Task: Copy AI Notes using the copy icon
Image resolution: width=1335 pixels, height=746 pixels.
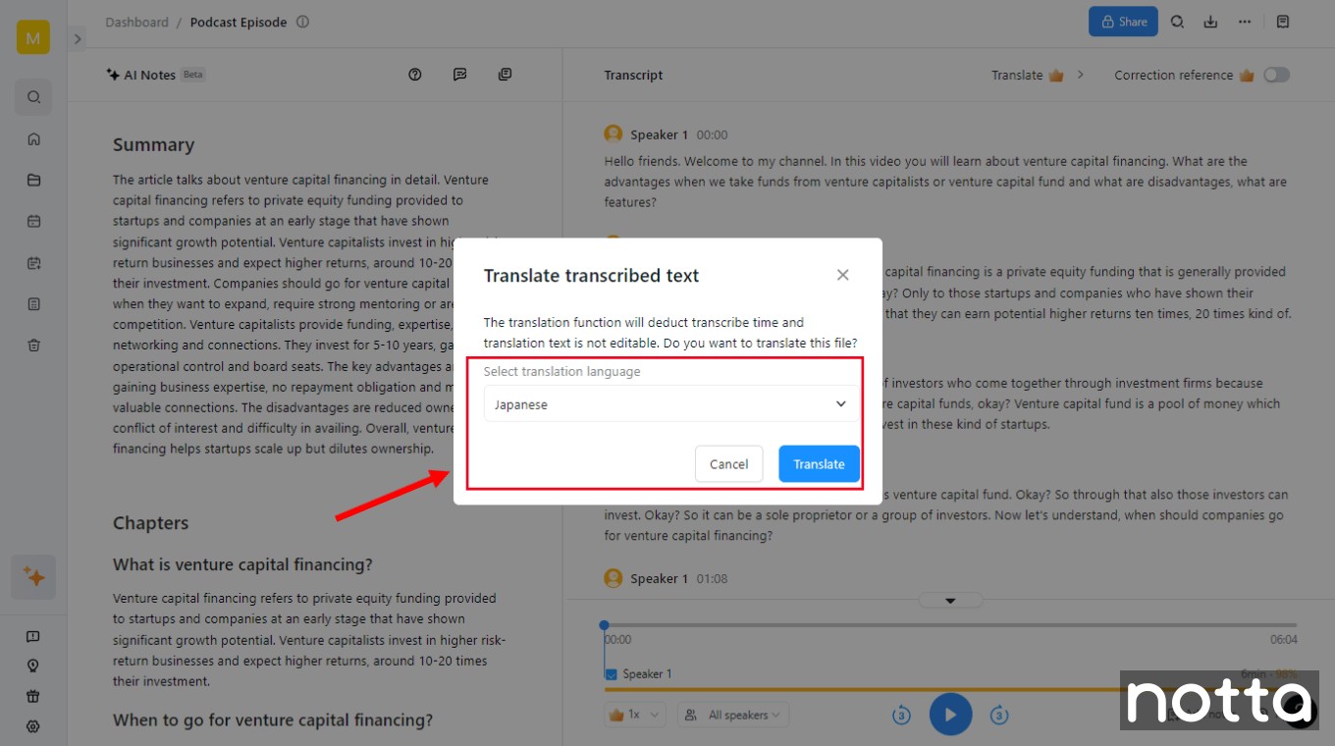Action: coord(505,74)
